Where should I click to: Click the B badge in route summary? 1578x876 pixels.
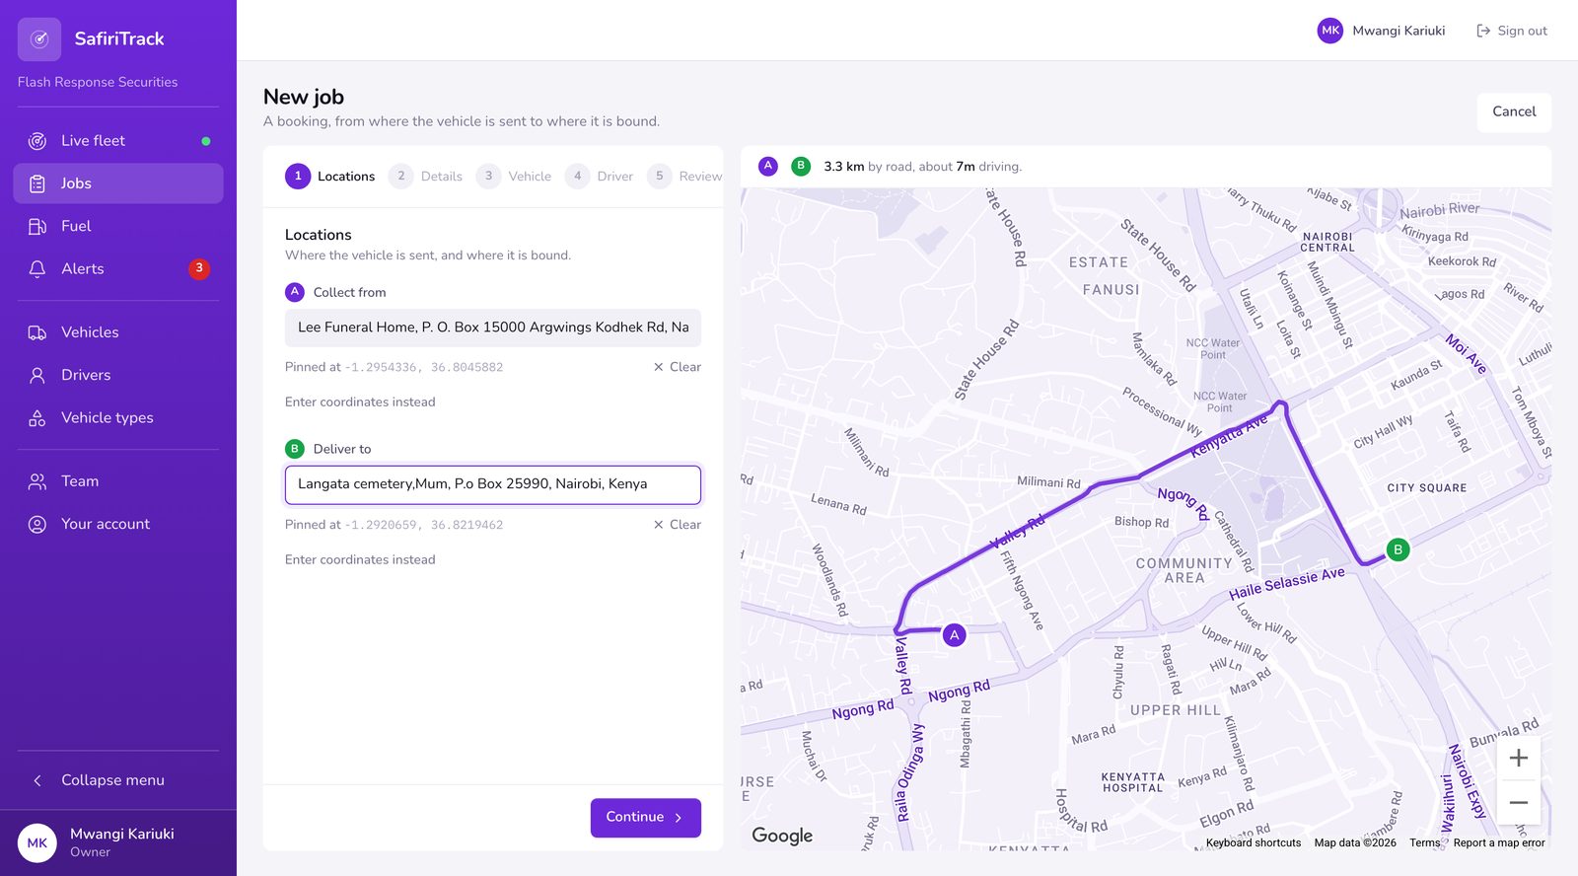click(x=801, y=166)
